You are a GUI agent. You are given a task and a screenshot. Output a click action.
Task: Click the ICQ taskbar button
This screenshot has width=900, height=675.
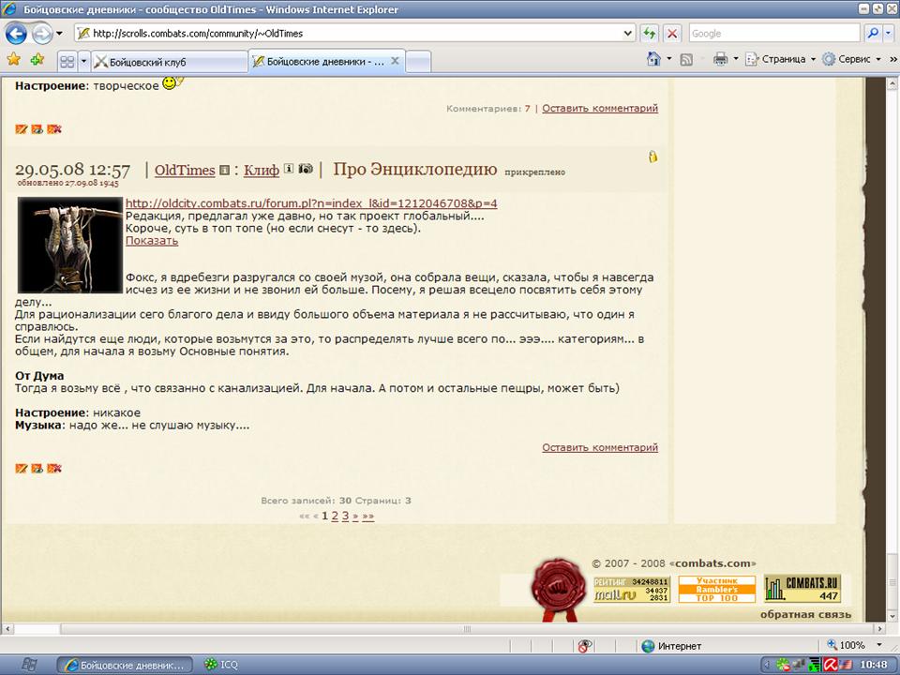[222, 665]
